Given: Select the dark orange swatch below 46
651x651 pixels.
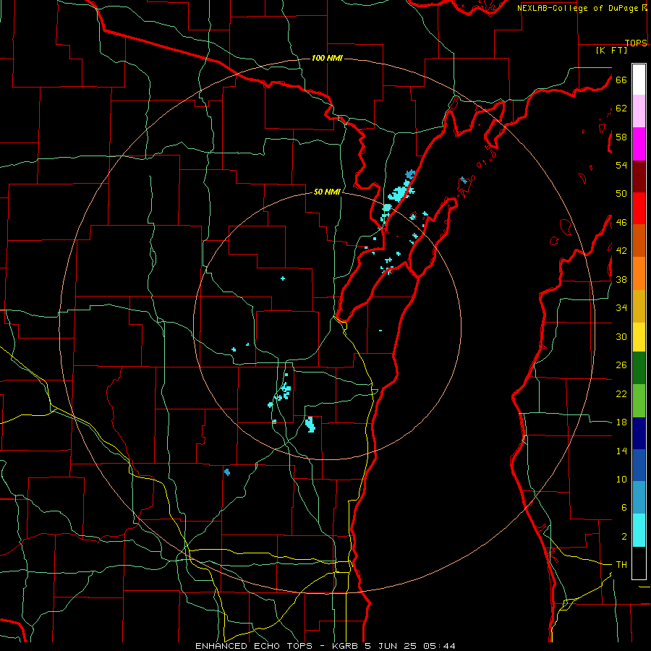Looking at the screenshot, I should click(639, 241).
